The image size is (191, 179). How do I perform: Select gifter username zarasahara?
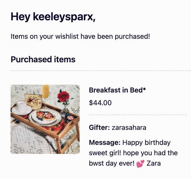(x=129, y=128)
